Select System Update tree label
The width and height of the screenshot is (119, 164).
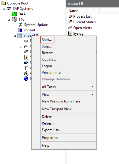[36, 25]
